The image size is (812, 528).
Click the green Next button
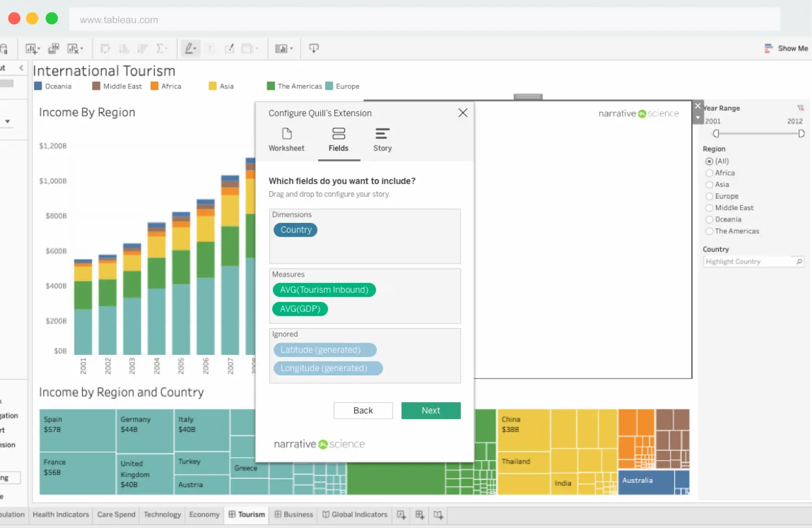(x=431, y=410)
